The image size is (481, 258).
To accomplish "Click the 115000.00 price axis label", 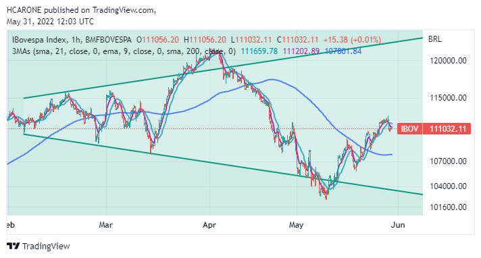I will [448, 98].
